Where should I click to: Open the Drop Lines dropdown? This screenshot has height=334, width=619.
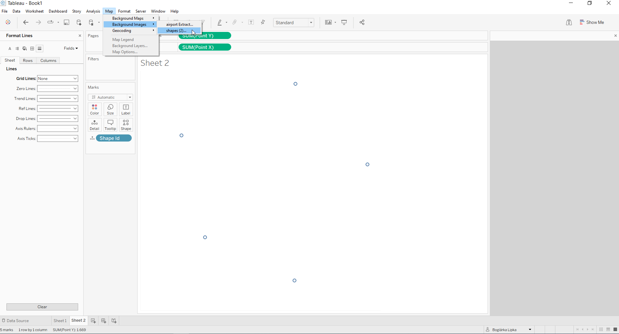(x=58, y=119)
